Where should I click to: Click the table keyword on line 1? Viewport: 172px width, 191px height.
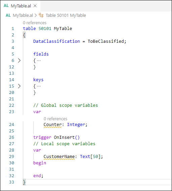[x=29, y=29]
